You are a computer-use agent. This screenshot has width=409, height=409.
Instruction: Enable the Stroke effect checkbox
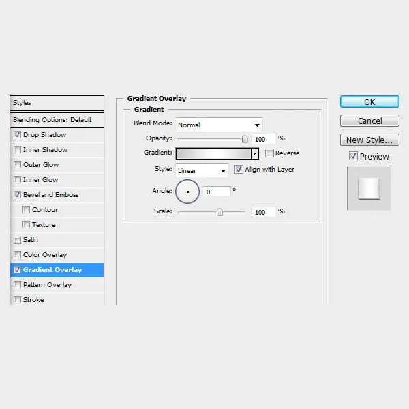click(17, 300)
